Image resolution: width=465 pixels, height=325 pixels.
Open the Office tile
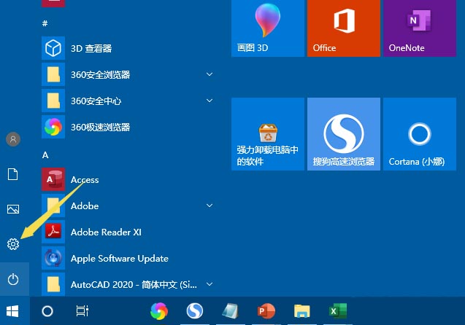pyautogui.click(x=344, y=28)
